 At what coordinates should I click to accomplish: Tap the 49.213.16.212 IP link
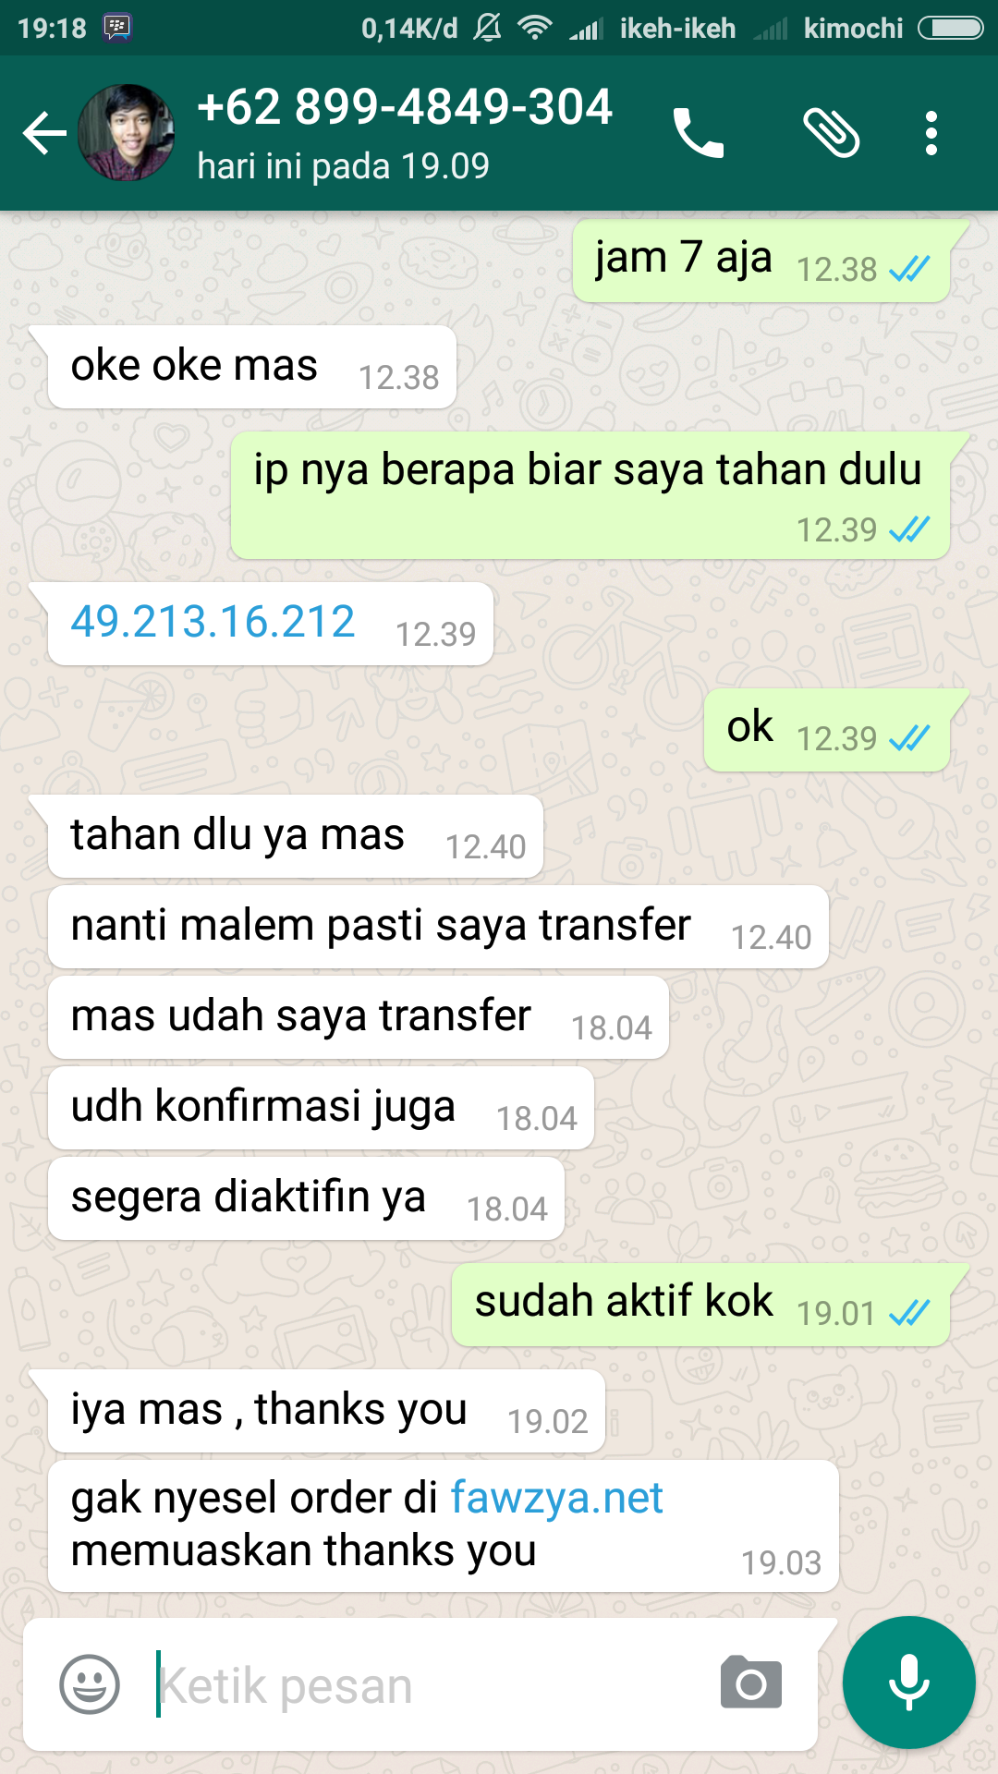coord(213,621)
